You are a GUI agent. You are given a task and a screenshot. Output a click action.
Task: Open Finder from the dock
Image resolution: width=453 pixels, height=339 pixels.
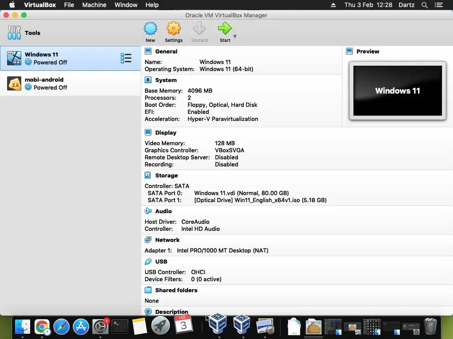22,326
